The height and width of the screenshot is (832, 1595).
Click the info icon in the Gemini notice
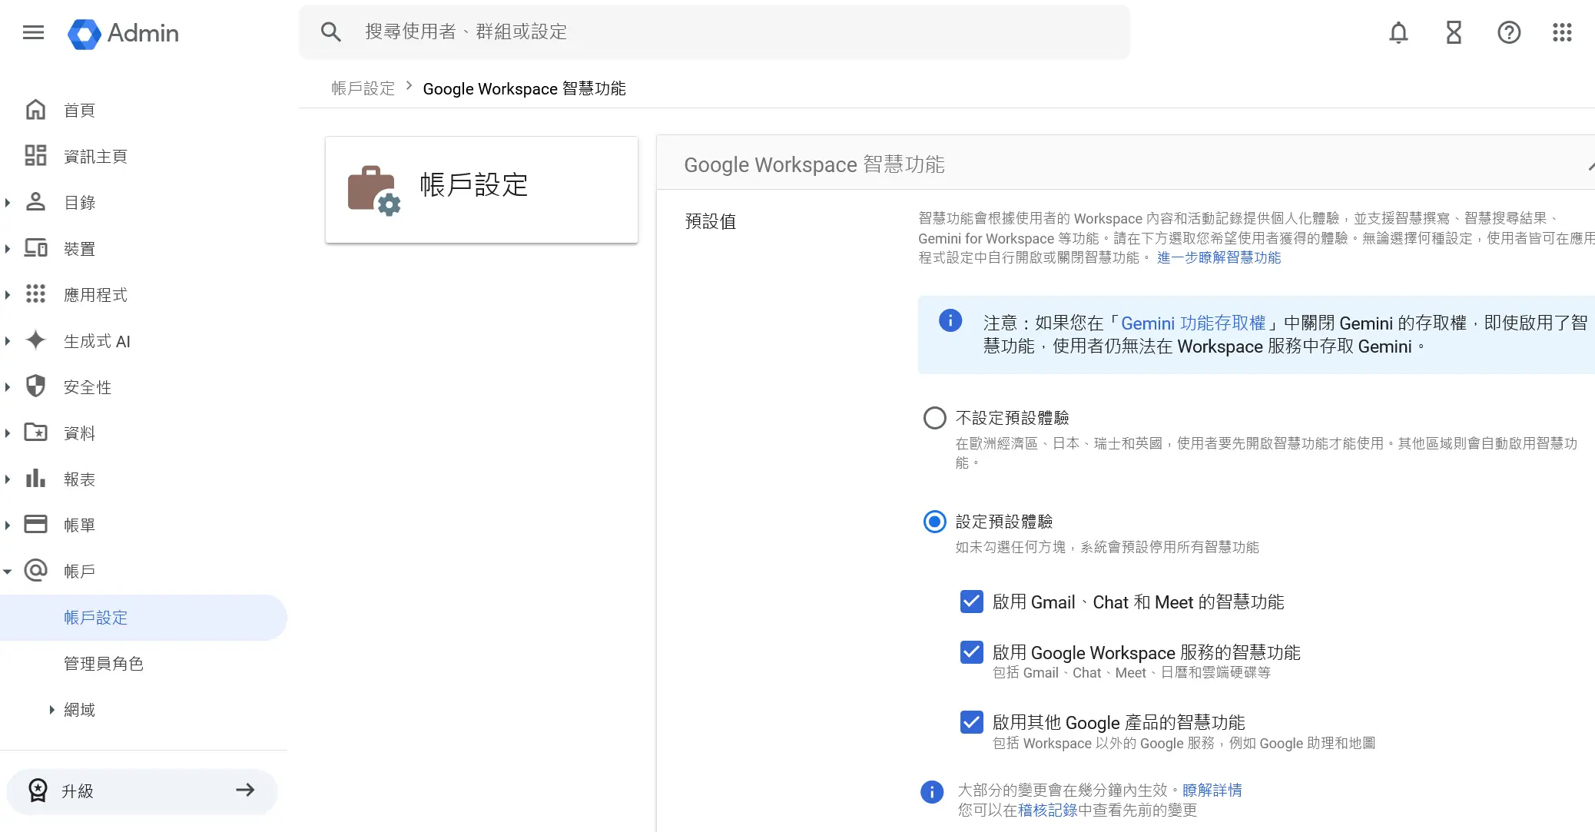point(950,320)
